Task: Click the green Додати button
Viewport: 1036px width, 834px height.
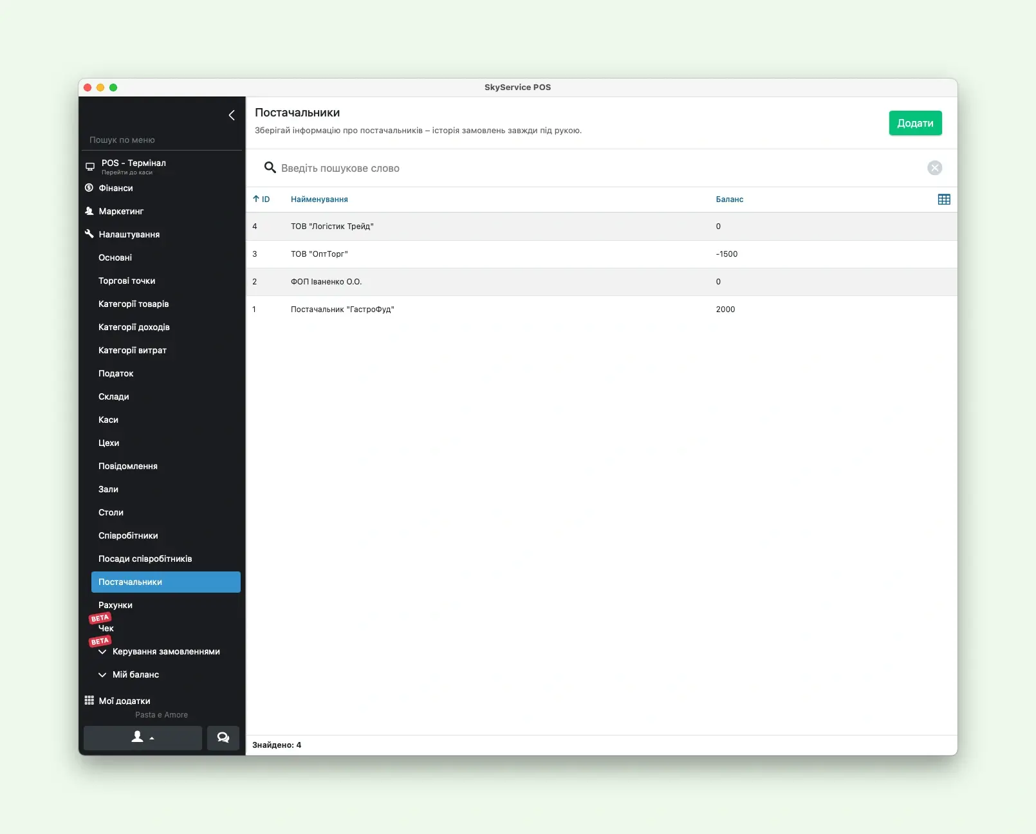Action: click(x=915, y=123)
